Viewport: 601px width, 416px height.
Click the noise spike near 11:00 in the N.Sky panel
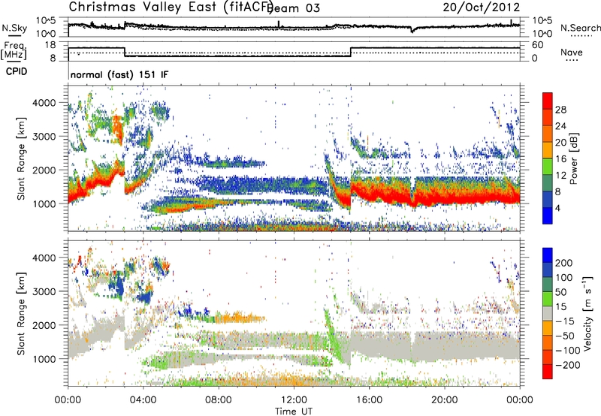point(279,24)
